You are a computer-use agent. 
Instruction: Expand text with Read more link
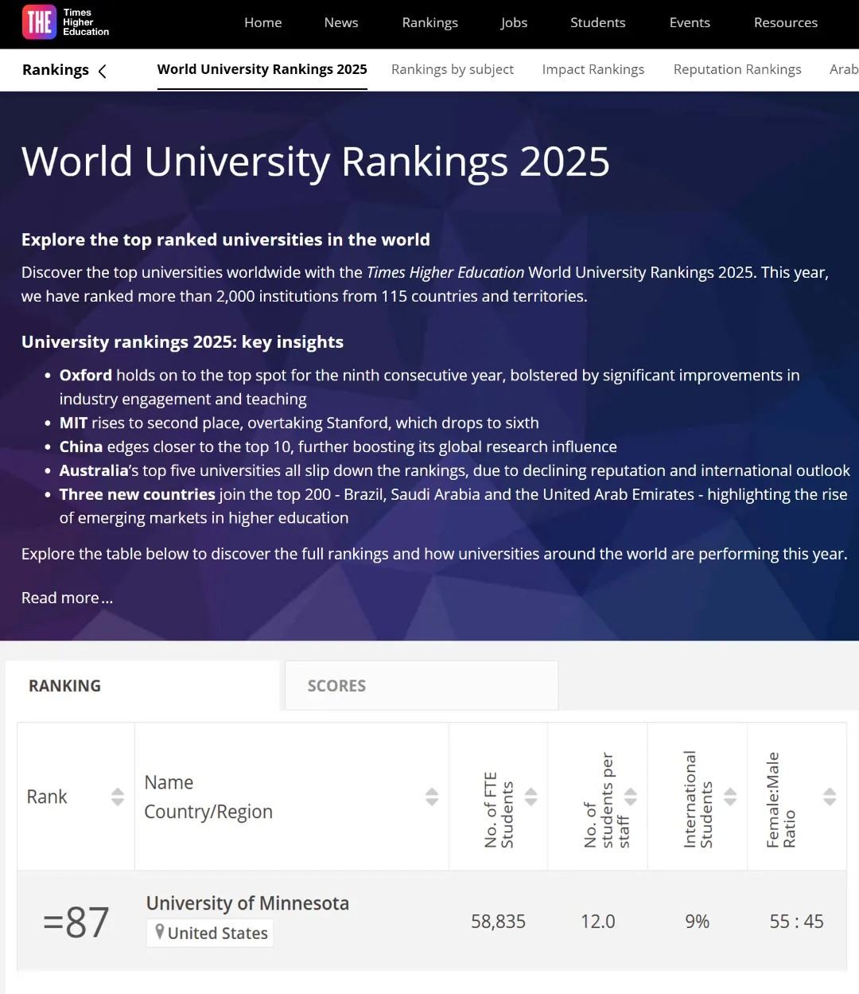click(68, 598)
